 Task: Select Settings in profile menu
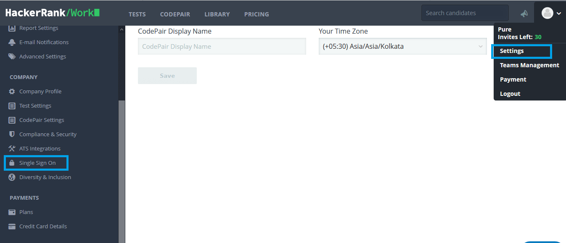512,51
